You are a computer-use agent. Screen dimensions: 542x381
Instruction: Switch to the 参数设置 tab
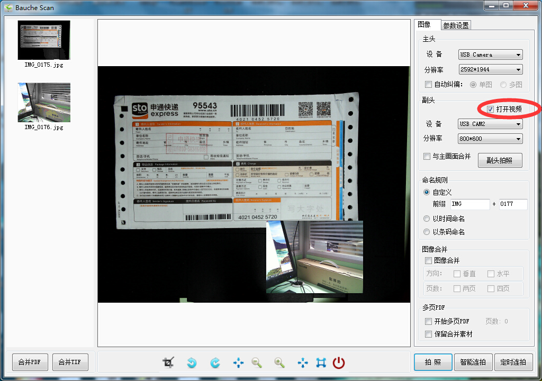pos(456,25)
